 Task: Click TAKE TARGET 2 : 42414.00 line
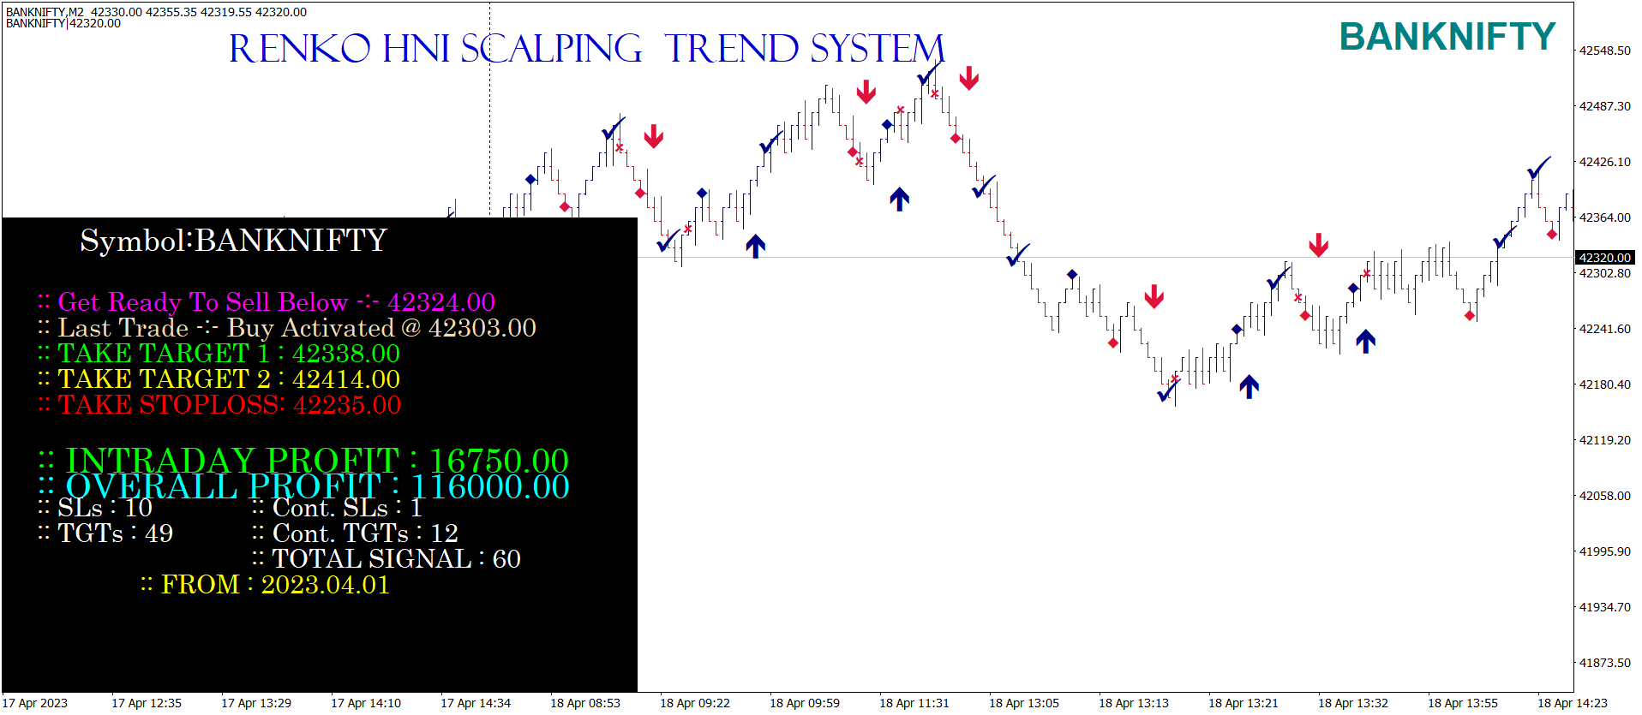[219, 379]
